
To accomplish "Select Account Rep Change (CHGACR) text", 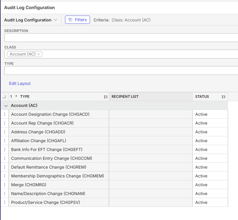I will click(x=42, y=123).
